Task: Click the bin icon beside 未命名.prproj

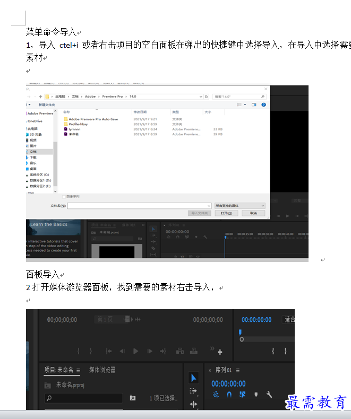Action: click(47, 386)
